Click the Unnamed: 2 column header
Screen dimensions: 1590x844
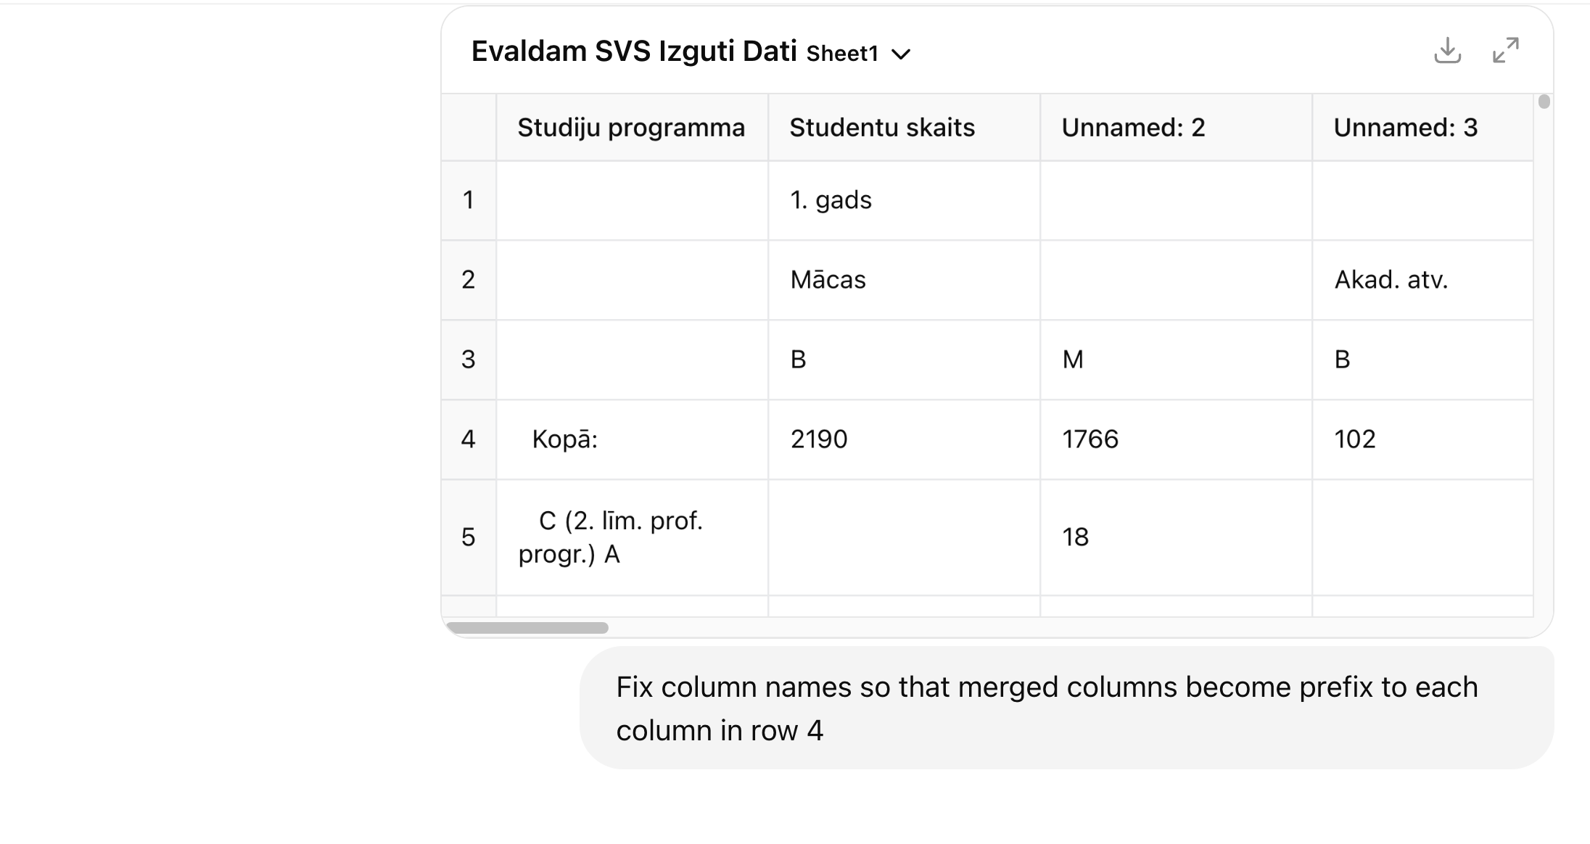tap(1176, 128)
